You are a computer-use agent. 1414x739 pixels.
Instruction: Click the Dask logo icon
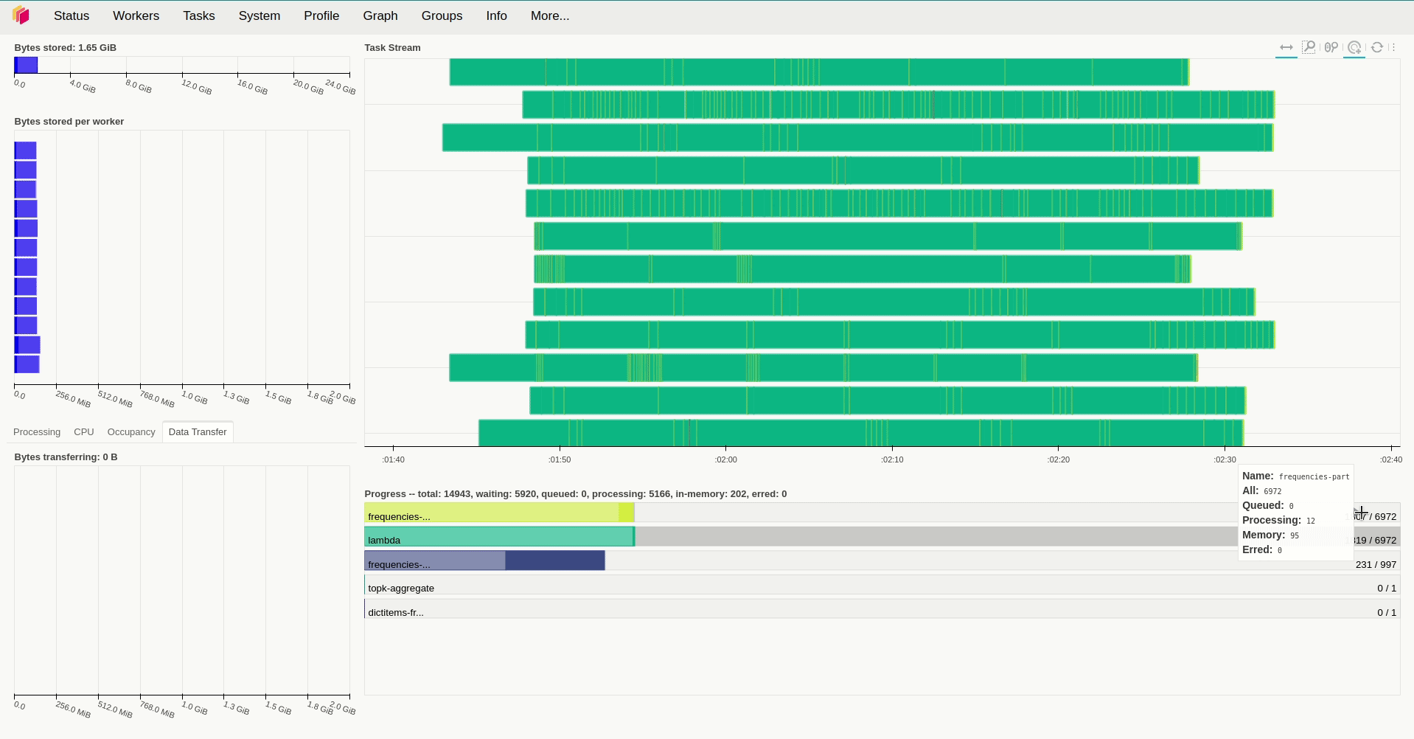[21, 15]
